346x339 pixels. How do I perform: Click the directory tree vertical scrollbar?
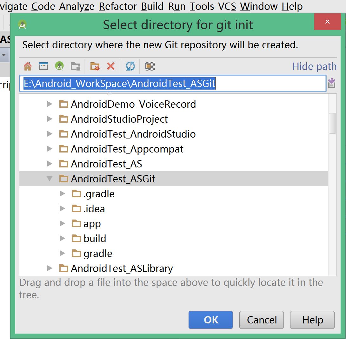[x=332, y=123]
